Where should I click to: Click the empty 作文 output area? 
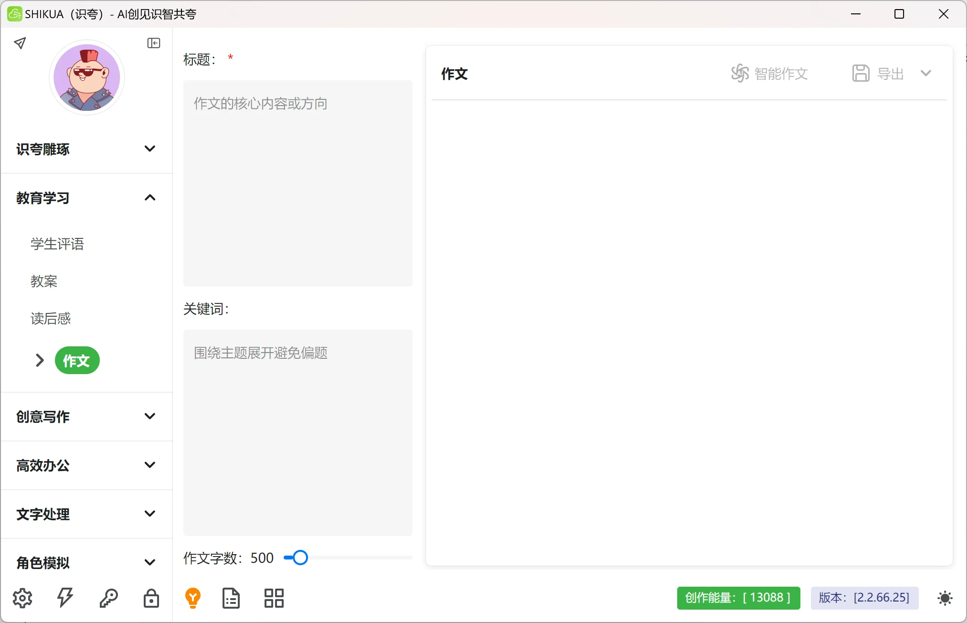[689, 332]
